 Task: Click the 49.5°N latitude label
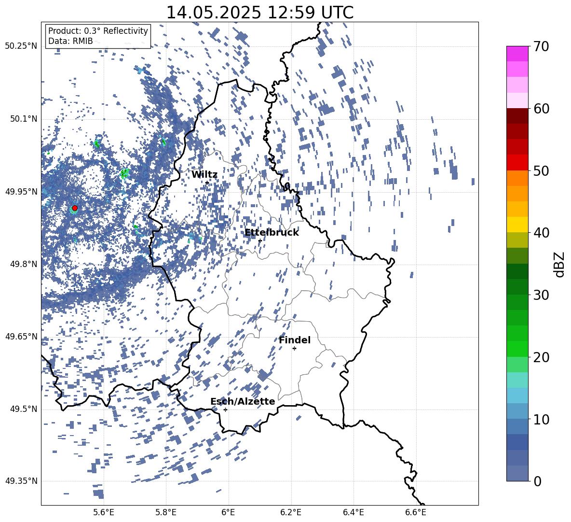[x=24, y=409]
